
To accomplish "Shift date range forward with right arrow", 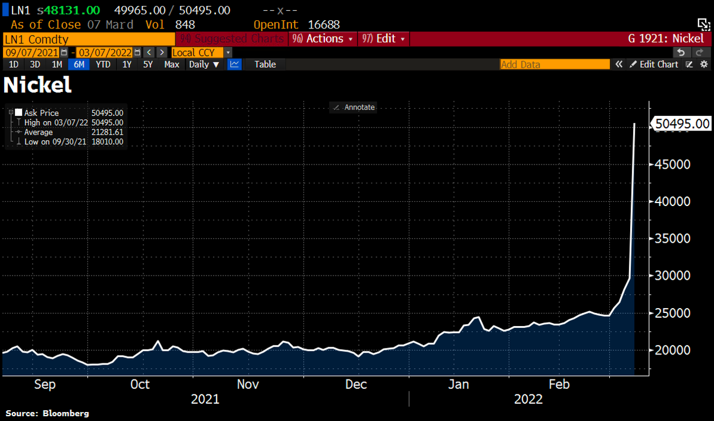I will pos(161,52).
